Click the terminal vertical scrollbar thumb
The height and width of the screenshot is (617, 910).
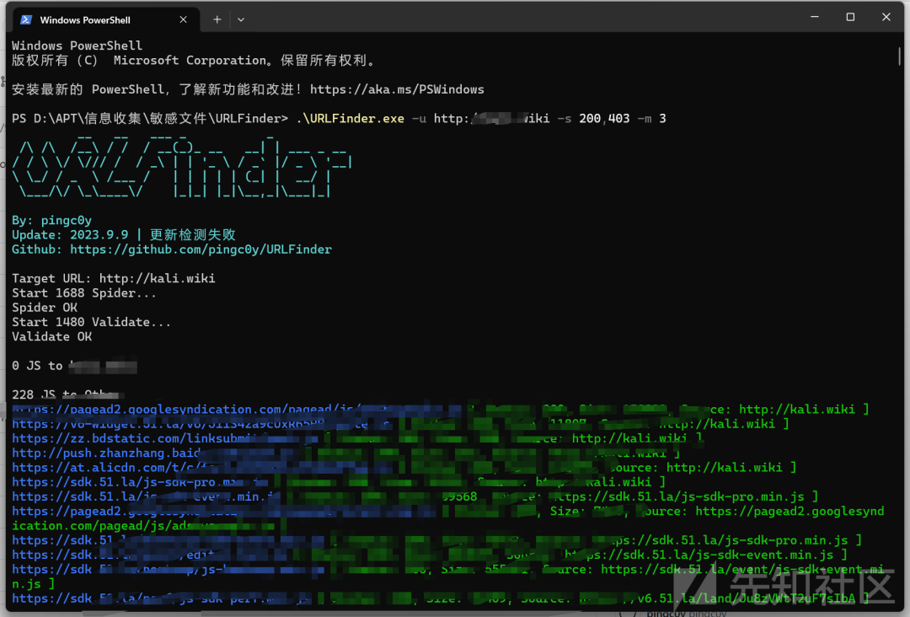900,56
